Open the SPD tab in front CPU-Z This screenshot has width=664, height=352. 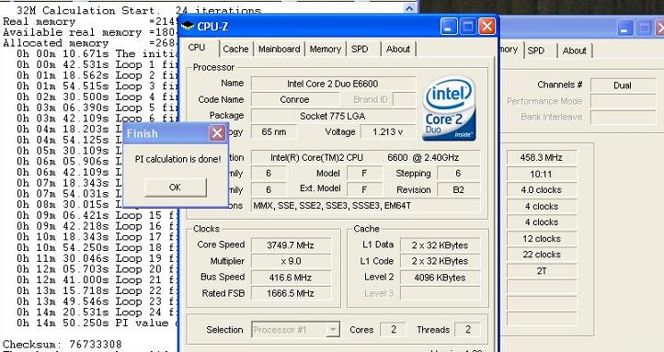[x=360, y=49]
